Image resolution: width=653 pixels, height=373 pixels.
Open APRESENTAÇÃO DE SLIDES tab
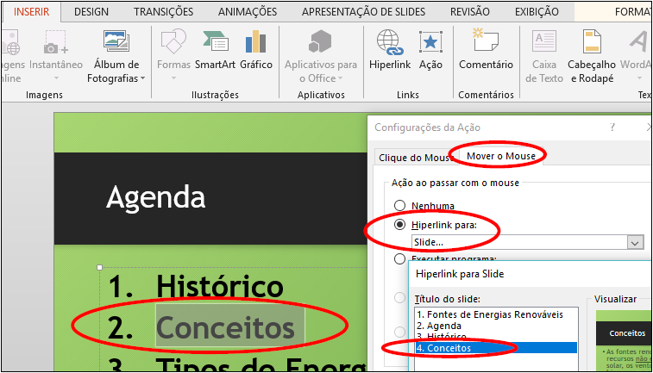pyautogui.click(x=363, y=12)
